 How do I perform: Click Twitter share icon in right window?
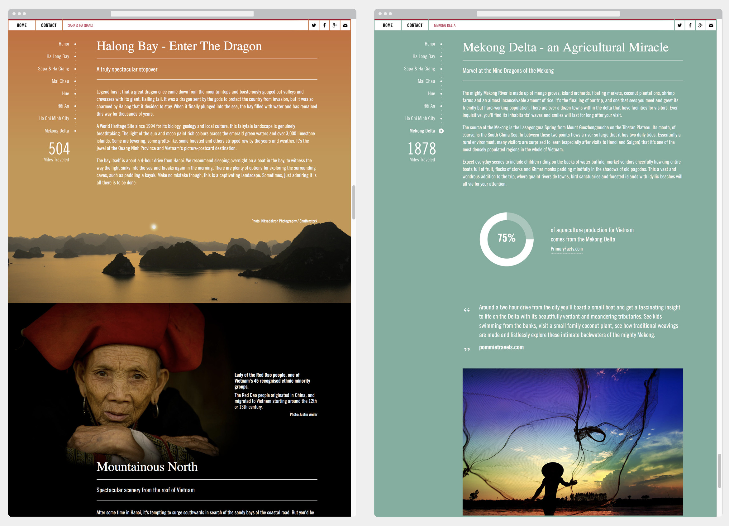pos(679,25)
